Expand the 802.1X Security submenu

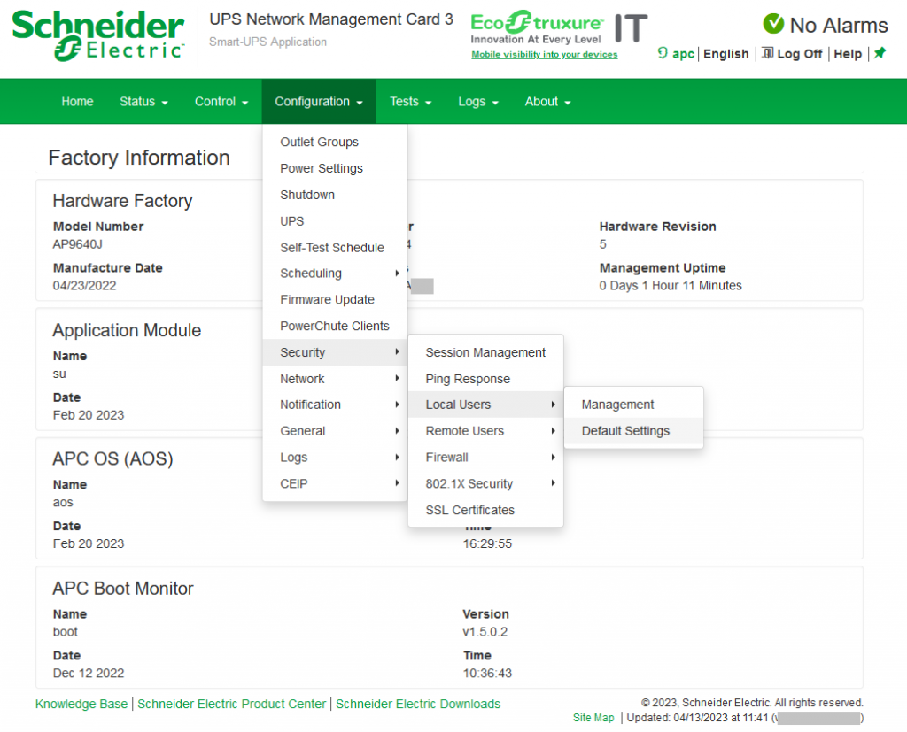486,484
